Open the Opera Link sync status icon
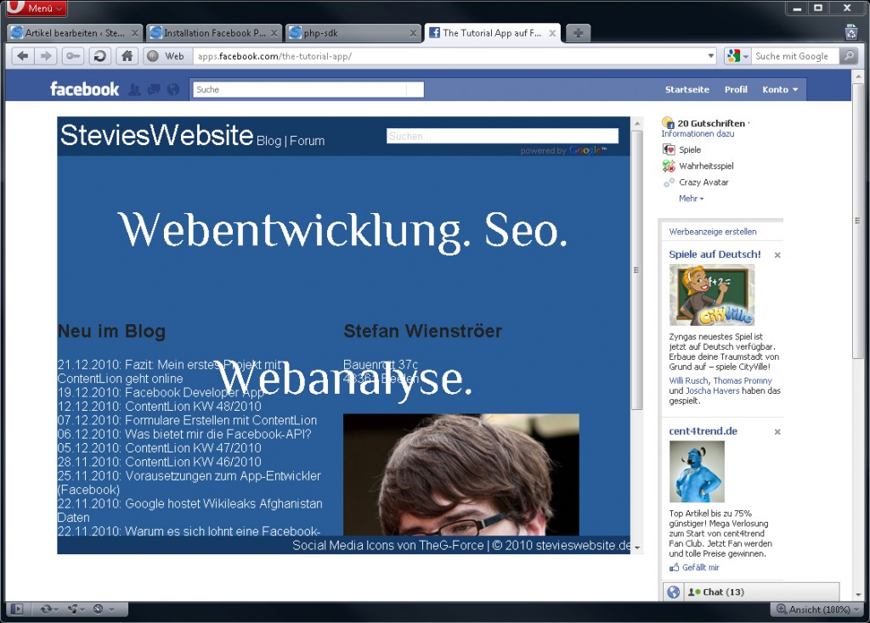Screen dimensions: 870x623 48,609
